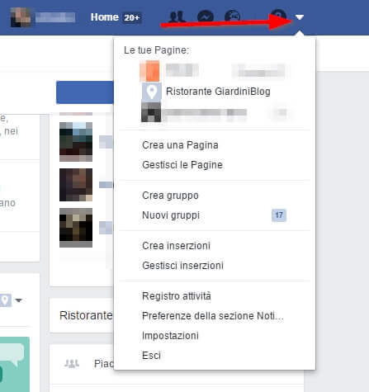Select Crea inserzioni
Image resolution: width=369 pixels, height=392 pixels.
176,246
